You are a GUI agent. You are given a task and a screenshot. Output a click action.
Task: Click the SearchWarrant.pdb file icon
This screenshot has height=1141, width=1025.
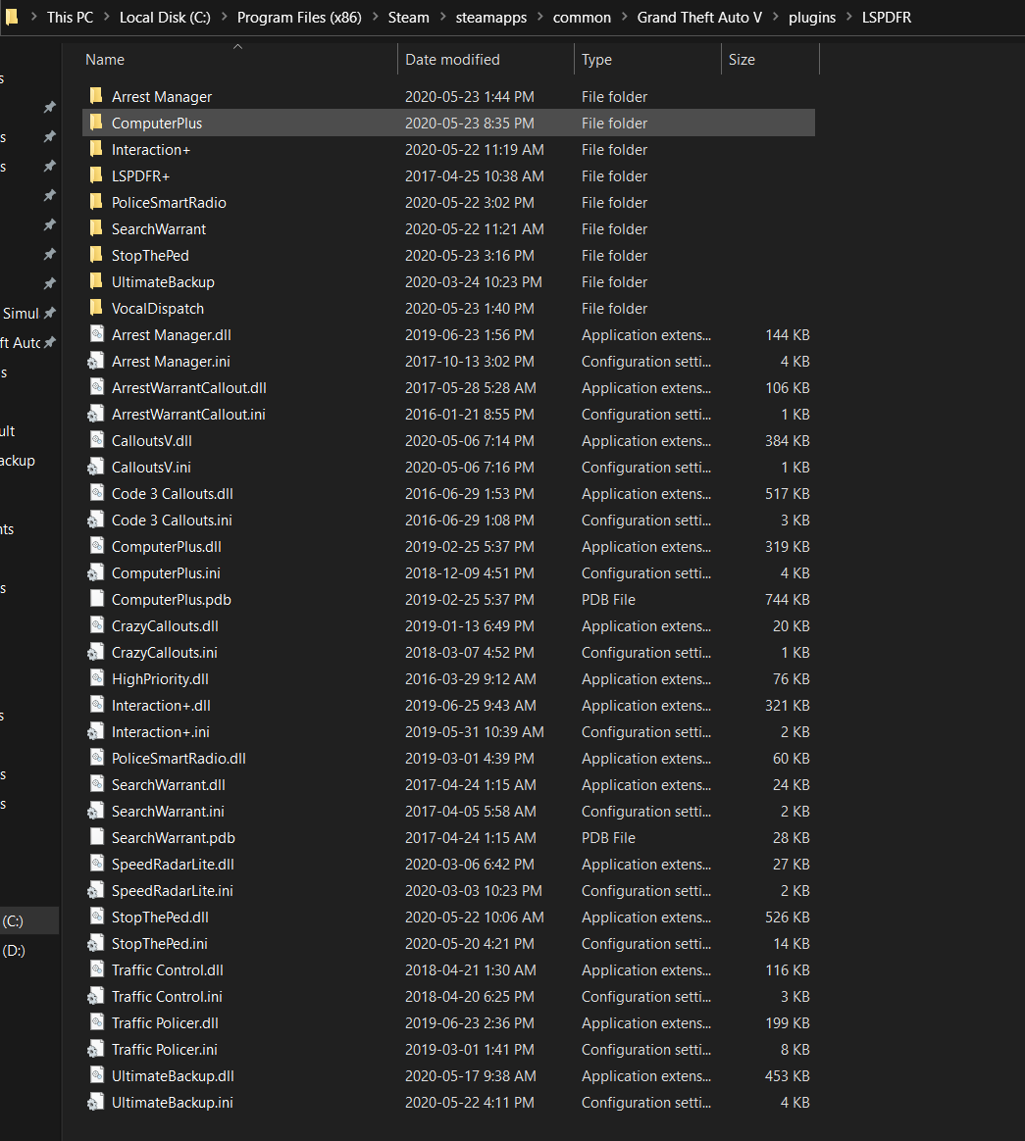tap(96, 837)
